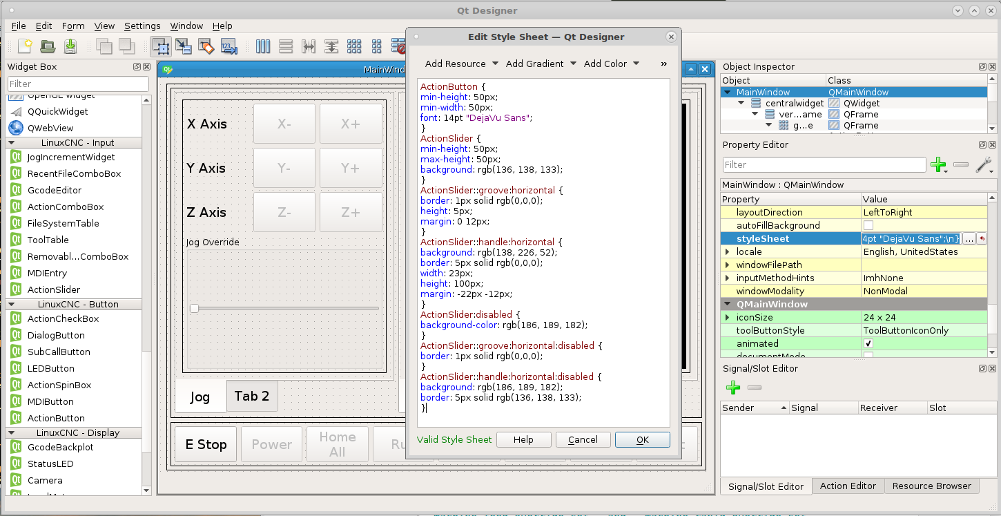Toggle the autoFillBackground checkbox
The width and height of the screenshot is (1001, 516).
[868, 225]
